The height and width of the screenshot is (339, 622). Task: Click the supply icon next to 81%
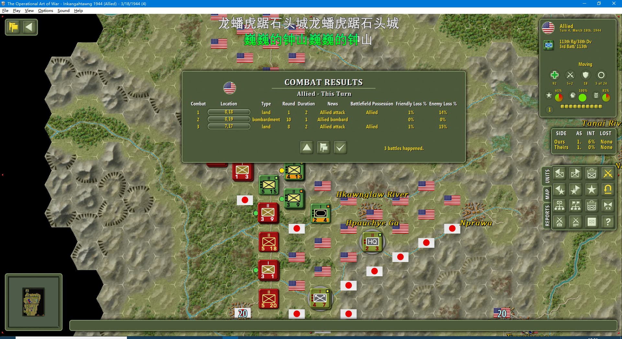click(596, 95)
